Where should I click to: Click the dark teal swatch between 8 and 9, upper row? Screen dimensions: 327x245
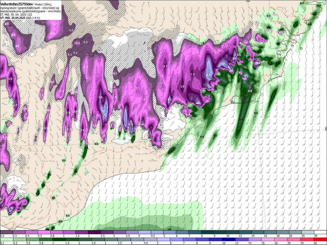(208, 232)
